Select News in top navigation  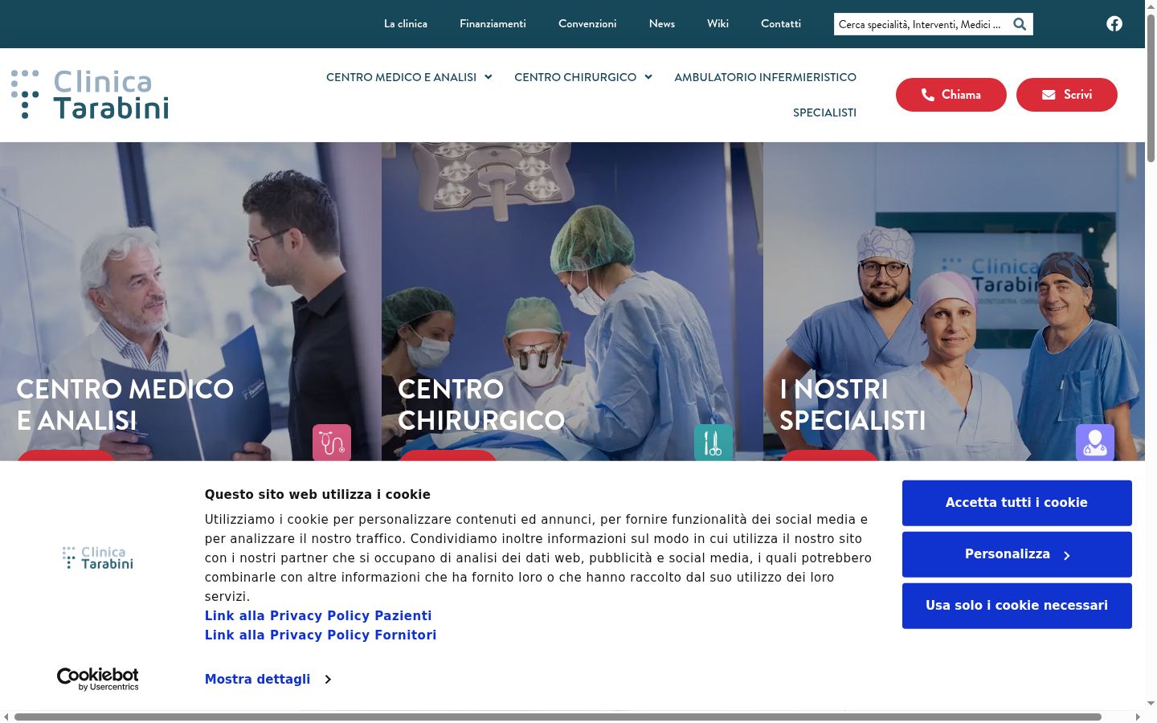662,24
